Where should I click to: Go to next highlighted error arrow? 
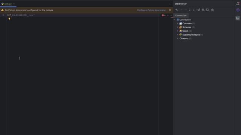point(171,15)
